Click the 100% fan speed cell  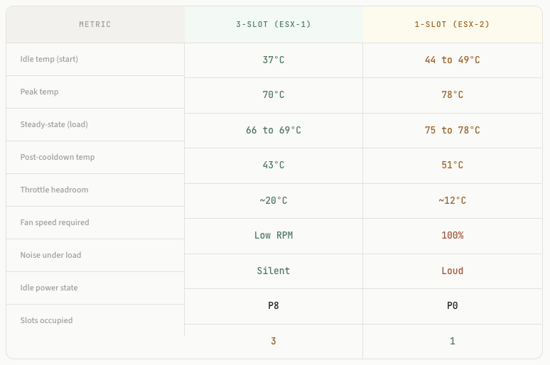(x=452, y=236)
